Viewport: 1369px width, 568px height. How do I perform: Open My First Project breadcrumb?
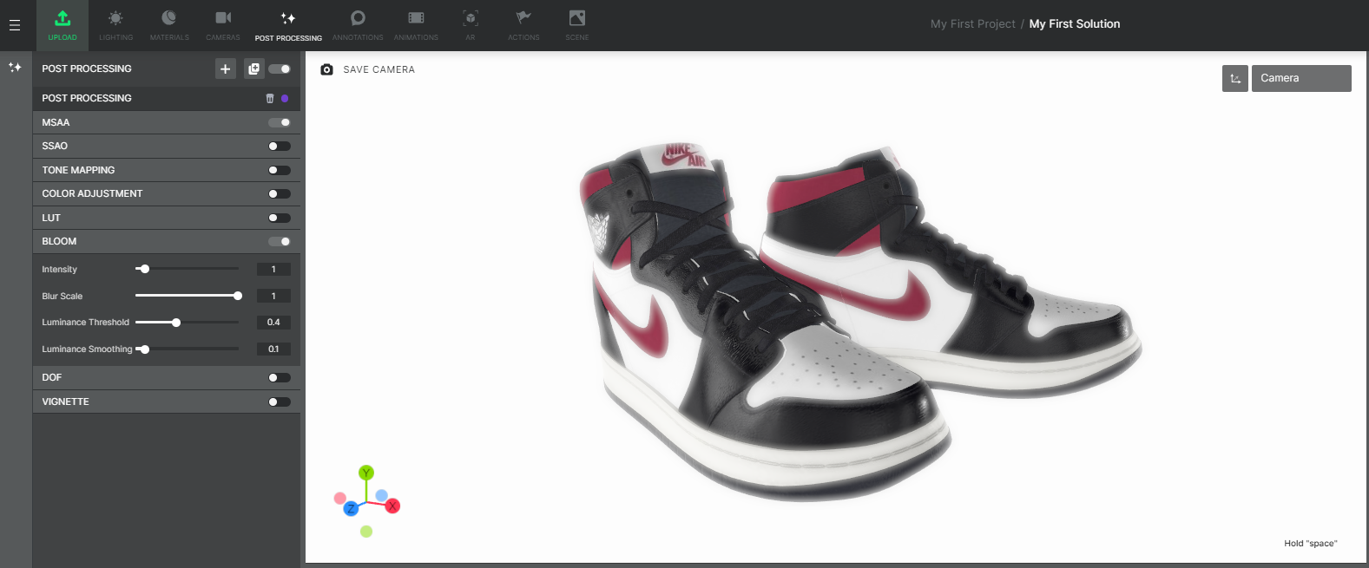[972, 24]
